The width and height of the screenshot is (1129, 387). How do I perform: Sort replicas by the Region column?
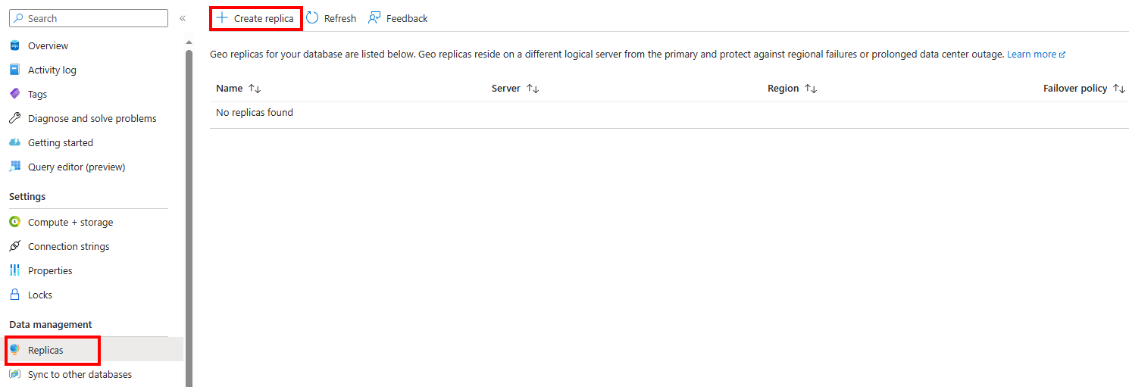point(811,89)
